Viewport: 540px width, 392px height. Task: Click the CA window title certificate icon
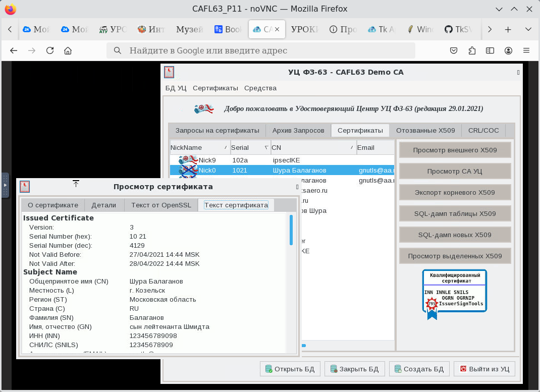(x=169, y=72)
